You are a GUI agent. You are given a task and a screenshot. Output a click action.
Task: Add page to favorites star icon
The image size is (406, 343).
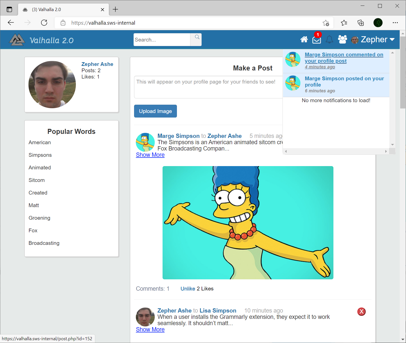(x=326, y=23)
